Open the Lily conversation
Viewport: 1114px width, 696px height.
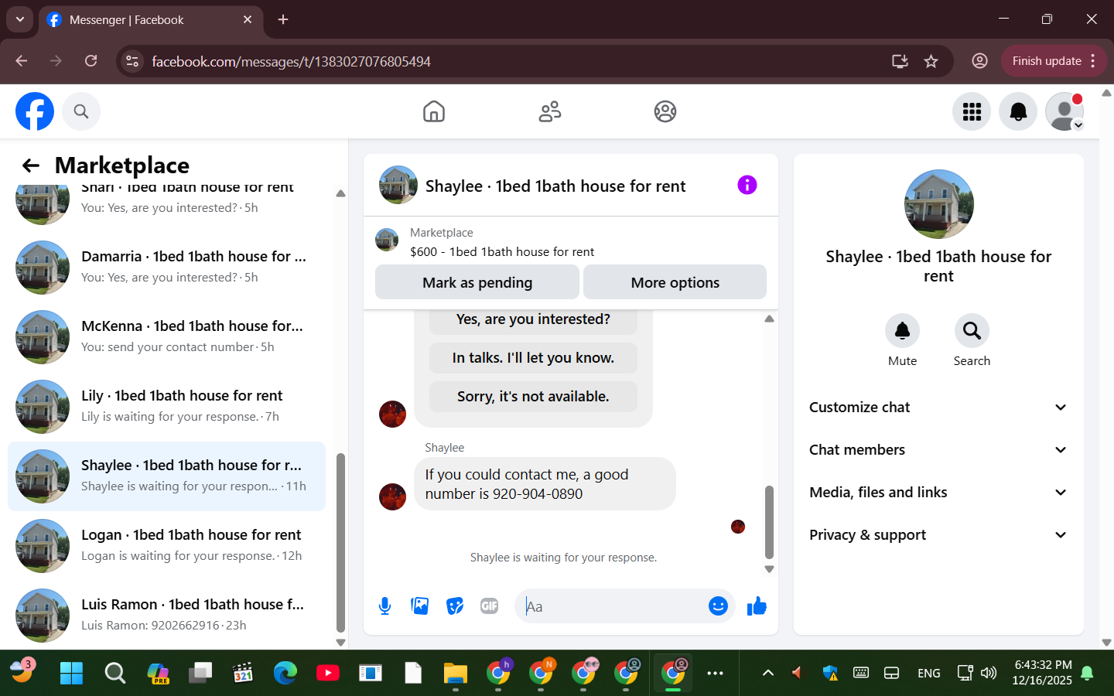[x=166, y=407]
